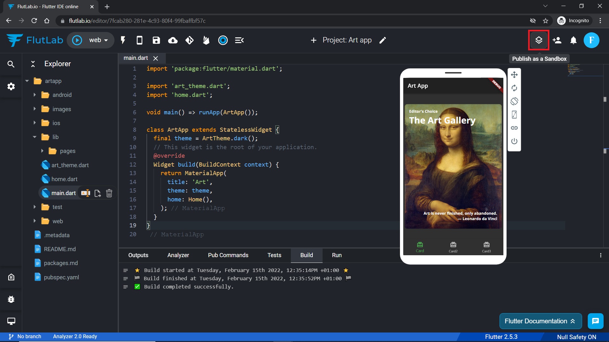Open the chat support button

click(595, 321)
